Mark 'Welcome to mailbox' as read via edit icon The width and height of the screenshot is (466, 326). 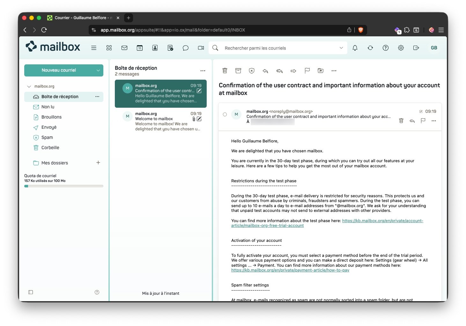(199, 119)
